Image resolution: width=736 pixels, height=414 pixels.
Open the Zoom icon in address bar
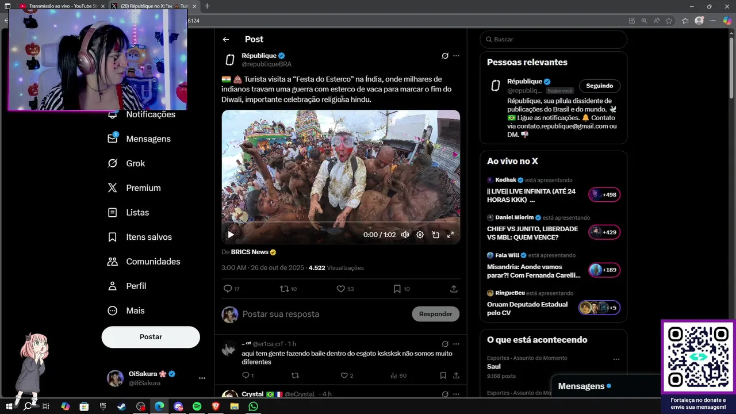point(645,21)
